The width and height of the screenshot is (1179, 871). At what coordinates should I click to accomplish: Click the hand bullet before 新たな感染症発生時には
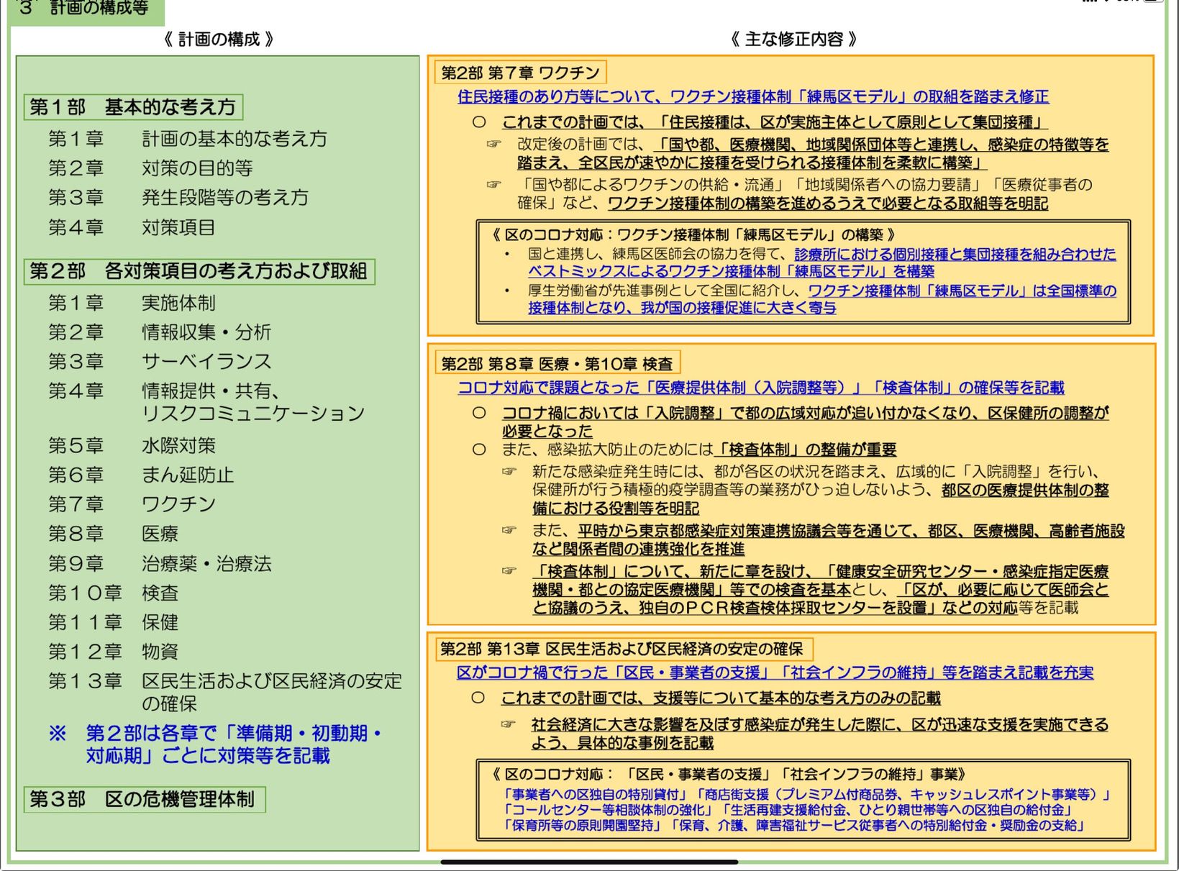tap(509, 471)
